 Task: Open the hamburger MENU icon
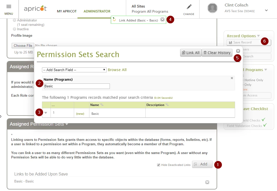pos(9,7)
